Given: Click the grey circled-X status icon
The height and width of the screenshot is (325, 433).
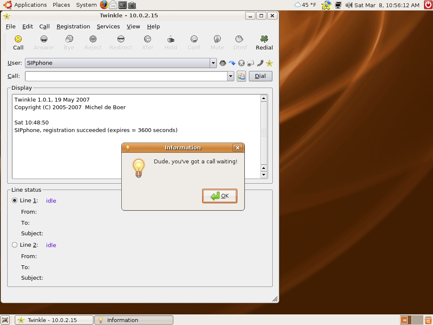Looking at the screenshot, I should (x=241, y=63).
